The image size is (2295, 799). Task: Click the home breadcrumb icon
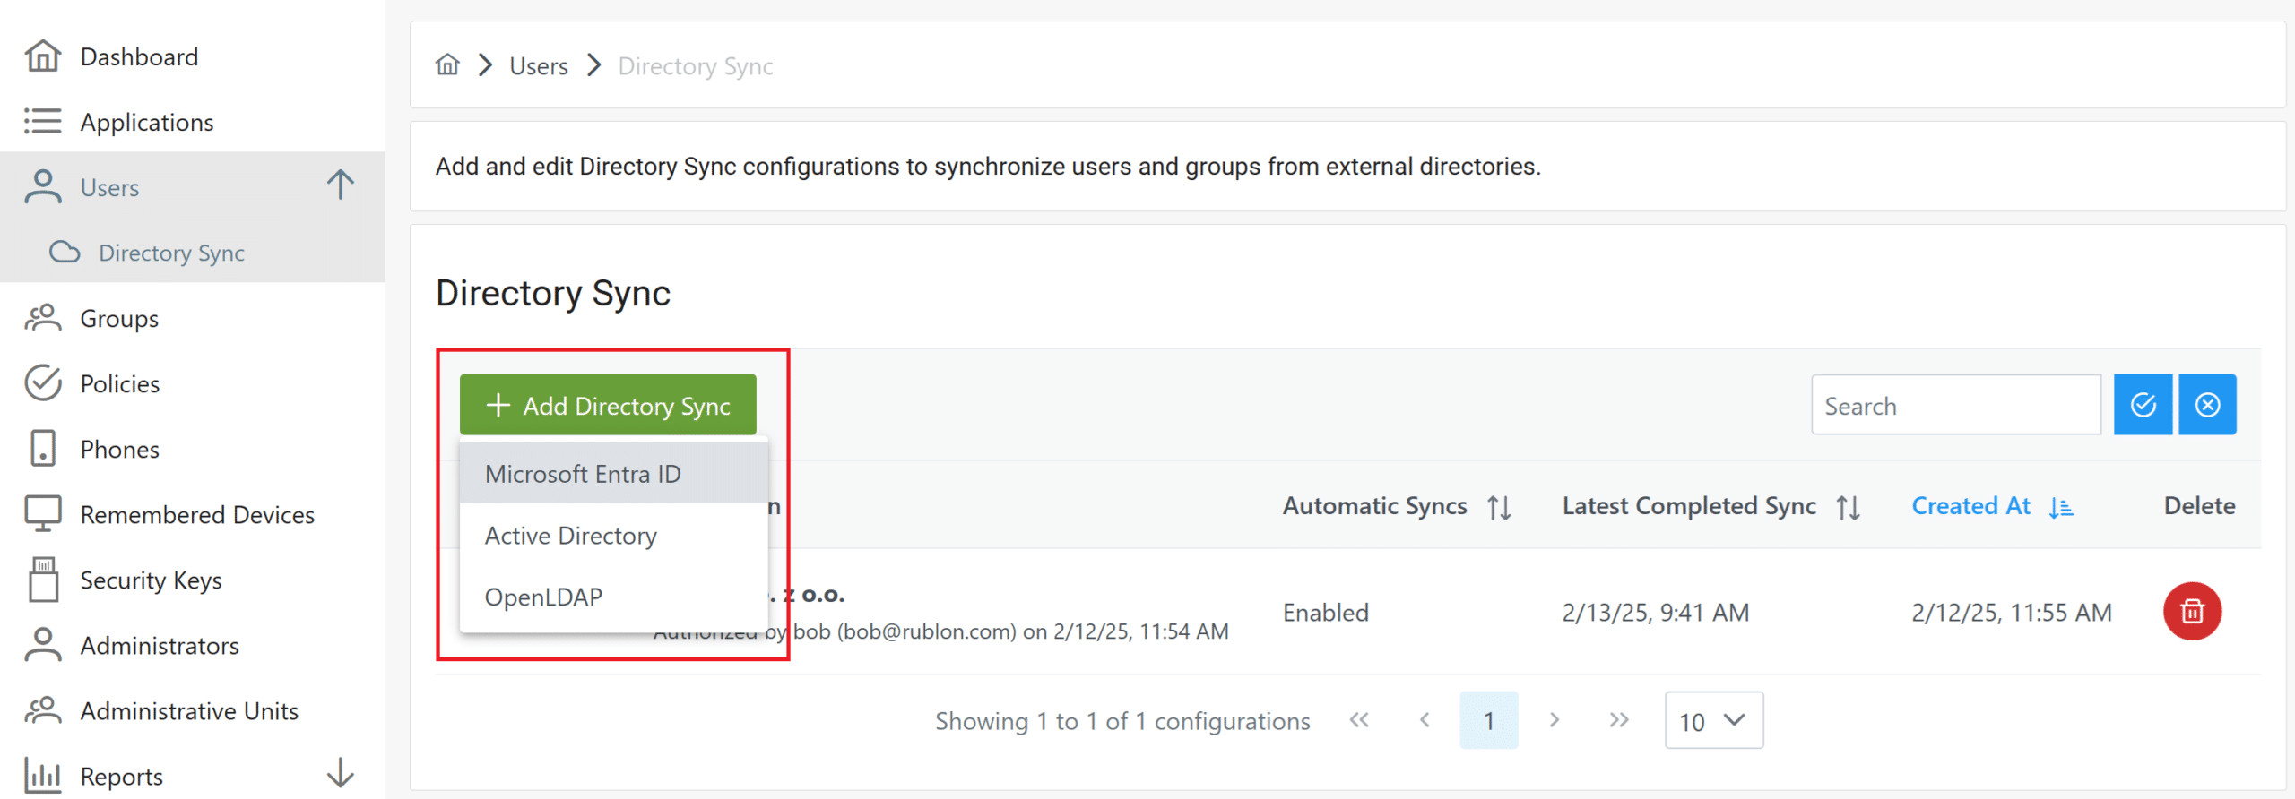[447, 65]
